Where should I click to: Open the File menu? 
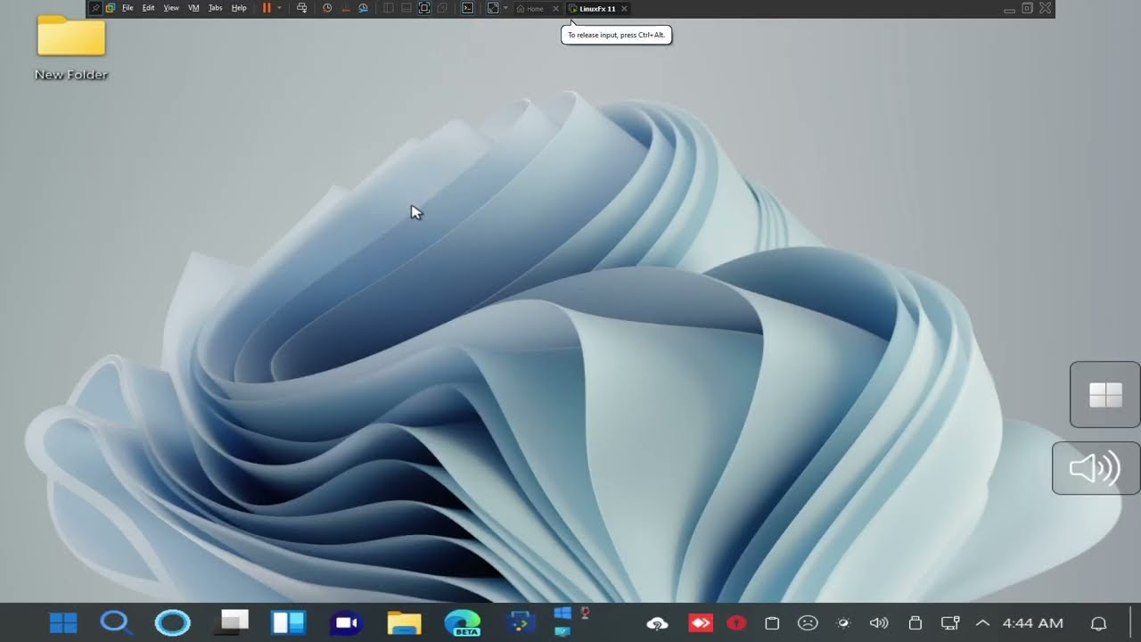click(x=127, y=8)
